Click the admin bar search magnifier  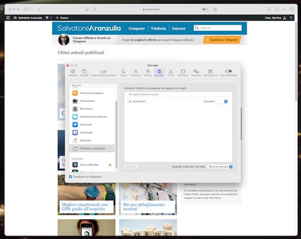tap(291, 18)
